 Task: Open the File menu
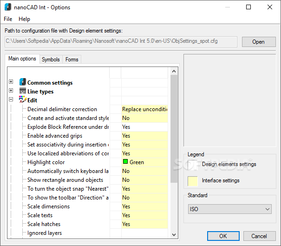[8, 19]
